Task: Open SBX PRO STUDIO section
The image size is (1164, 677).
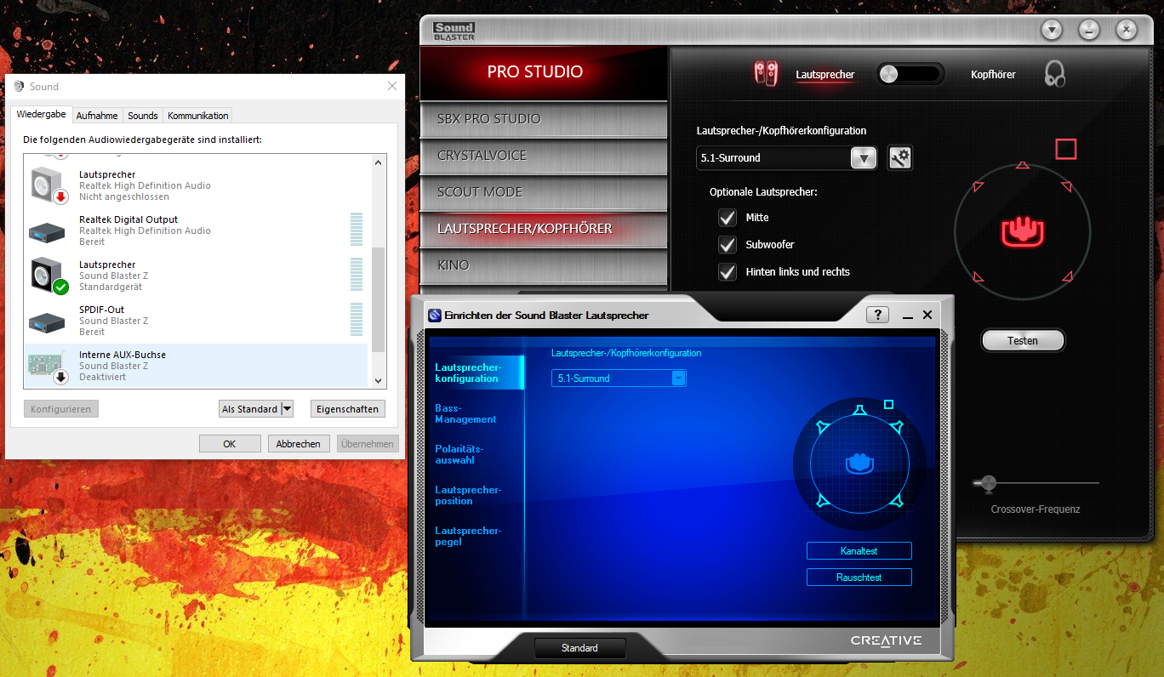Action: click(544, 118)
